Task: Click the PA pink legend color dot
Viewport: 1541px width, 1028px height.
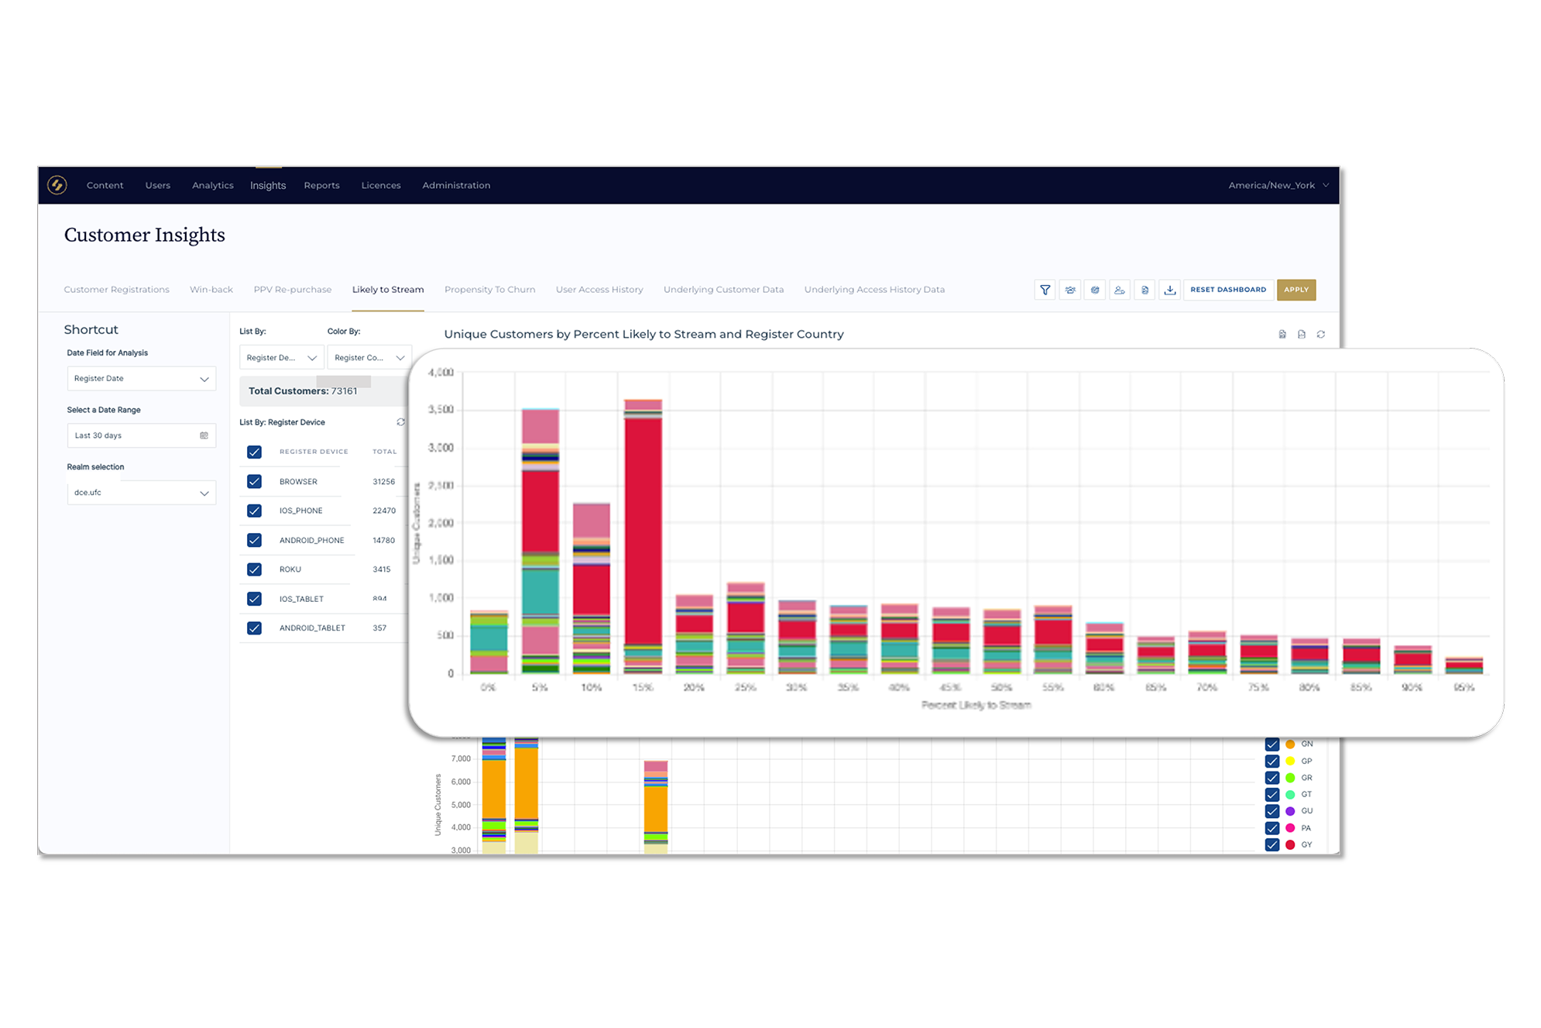Action: [1290, 828]
